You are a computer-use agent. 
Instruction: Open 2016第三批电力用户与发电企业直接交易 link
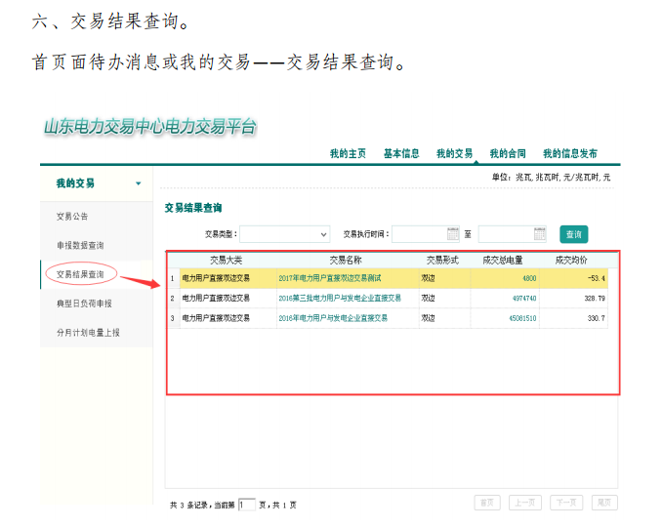[340, 298]
